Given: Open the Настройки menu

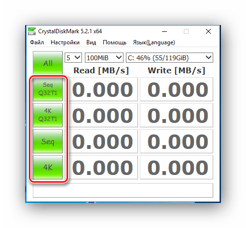Looking at the screenshot, I should tap(65, 42).
